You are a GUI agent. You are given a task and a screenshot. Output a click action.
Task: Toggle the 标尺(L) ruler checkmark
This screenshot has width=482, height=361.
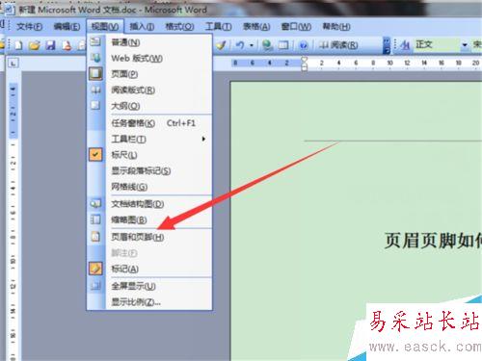click(x=95, y=154)
